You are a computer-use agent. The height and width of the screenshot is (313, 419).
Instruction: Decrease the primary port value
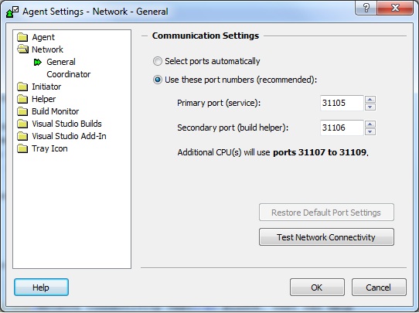point(370,107)
